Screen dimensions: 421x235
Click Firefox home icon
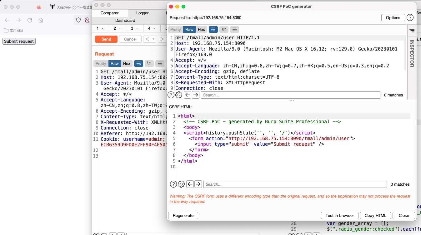41,20
